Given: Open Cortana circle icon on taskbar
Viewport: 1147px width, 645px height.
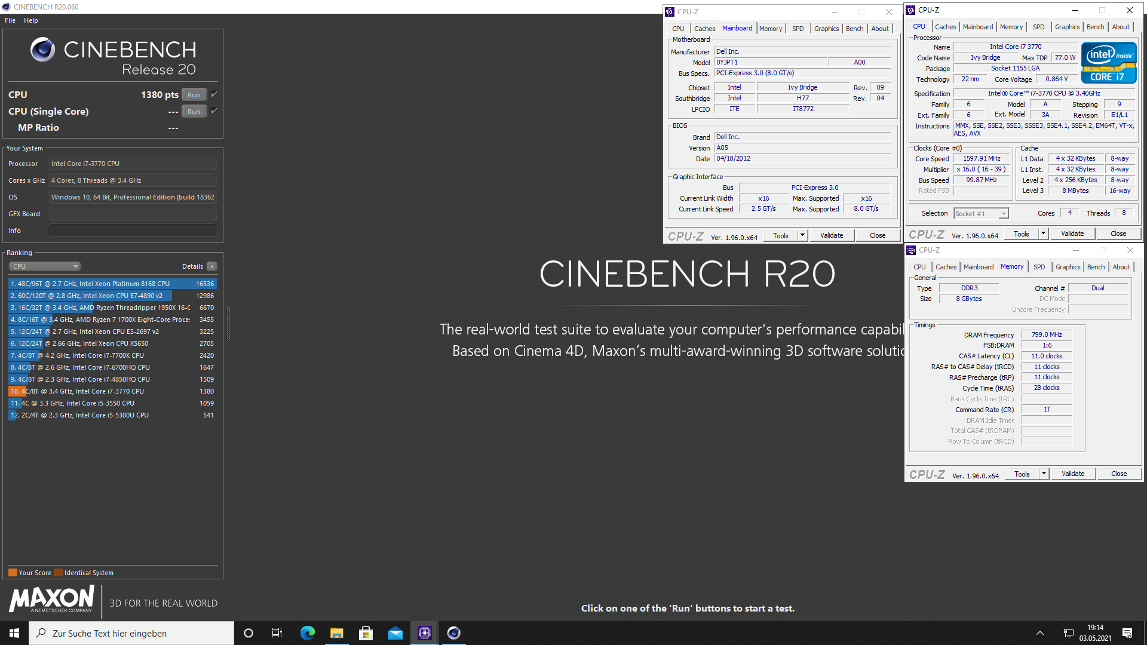Looking at the screenshot, I should pyautogui.click(x=249, y=633).
